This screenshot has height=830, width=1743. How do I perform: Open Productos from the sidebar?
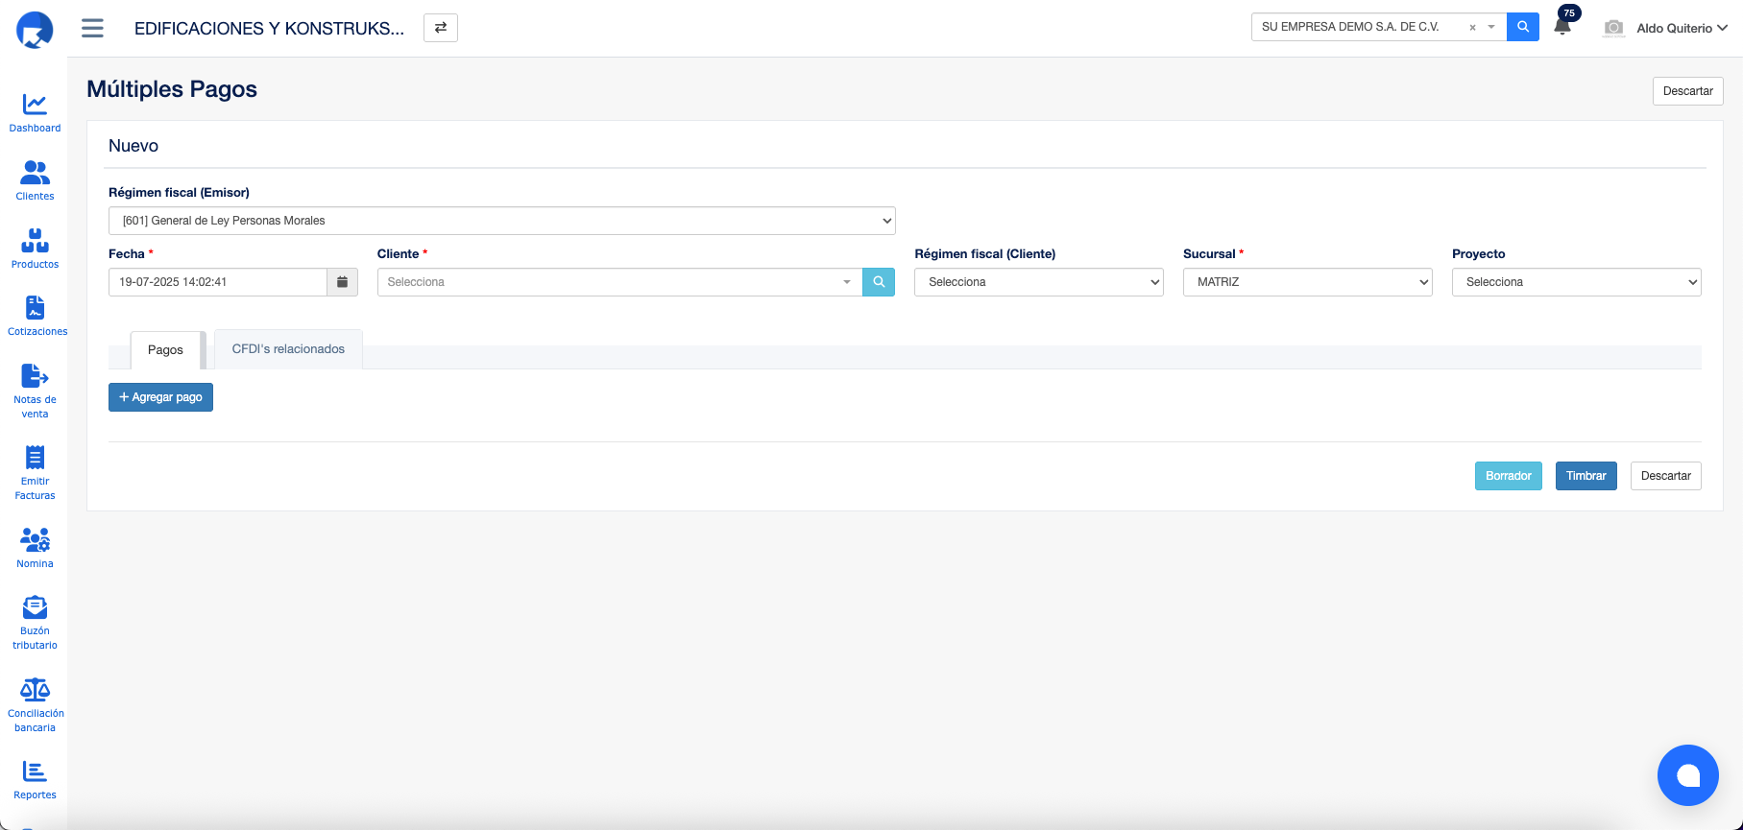tap(35, 241)
